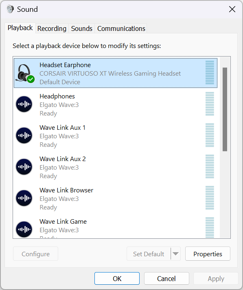Open the Sounds tab
Image resolution: width=243 pixels, height=290 pixels.
click(82, 28)
